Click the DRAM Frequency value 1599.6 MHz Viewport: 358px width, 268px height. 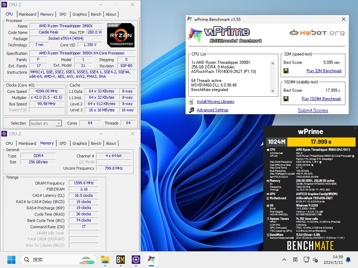pyautogui.click(x=84, y=183)
